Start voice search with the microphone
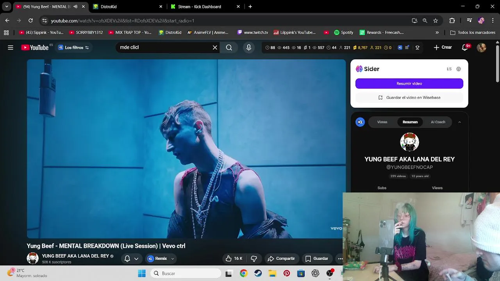The height and width of the screenshot is (281, 500). 249,48
